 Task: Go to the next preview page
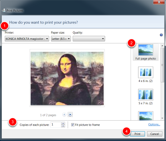tap(70, 114)
